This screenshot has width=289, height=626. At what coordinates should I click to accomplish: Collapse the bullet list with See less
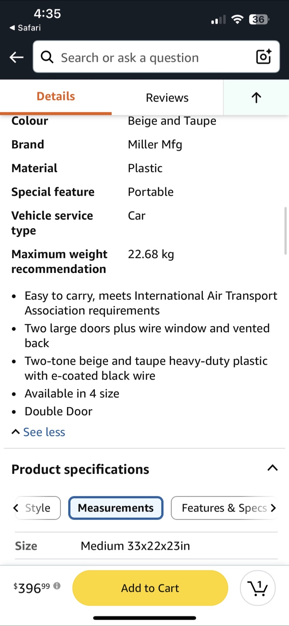[x=39, y=432]
